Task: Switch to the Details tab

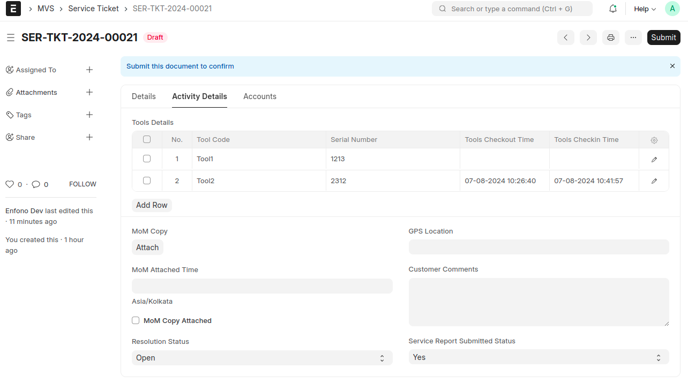Action: 144,96
